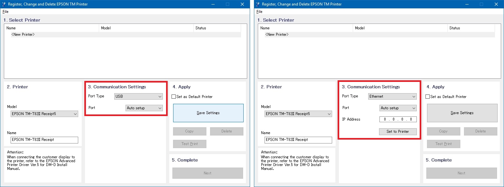Click printer Name field in USB window
The height and width of the screenshot is (187, 504).
(x=44, y=140)
